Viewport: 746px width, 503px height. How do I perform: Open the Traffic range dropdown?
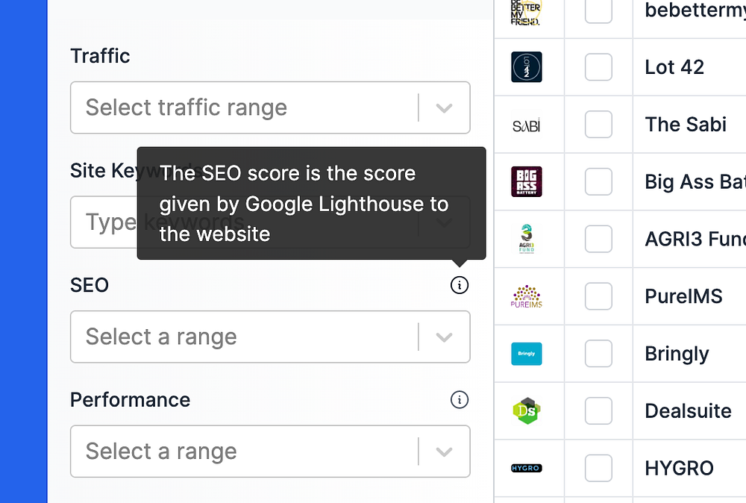click(270, 107)
